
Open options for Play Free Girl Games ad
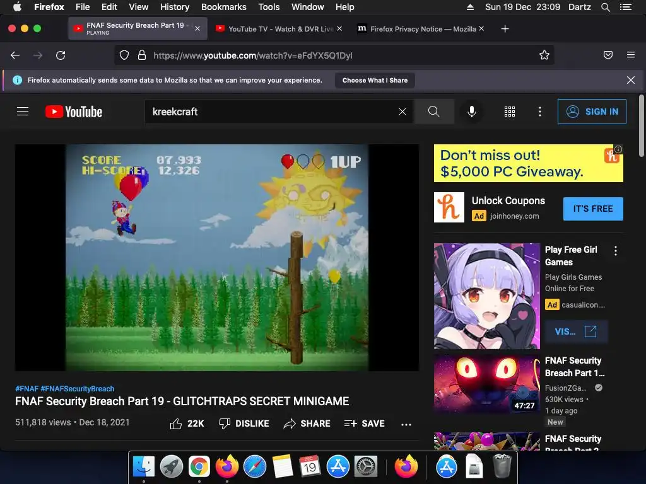pyautogui.click(x=616, y=251)
